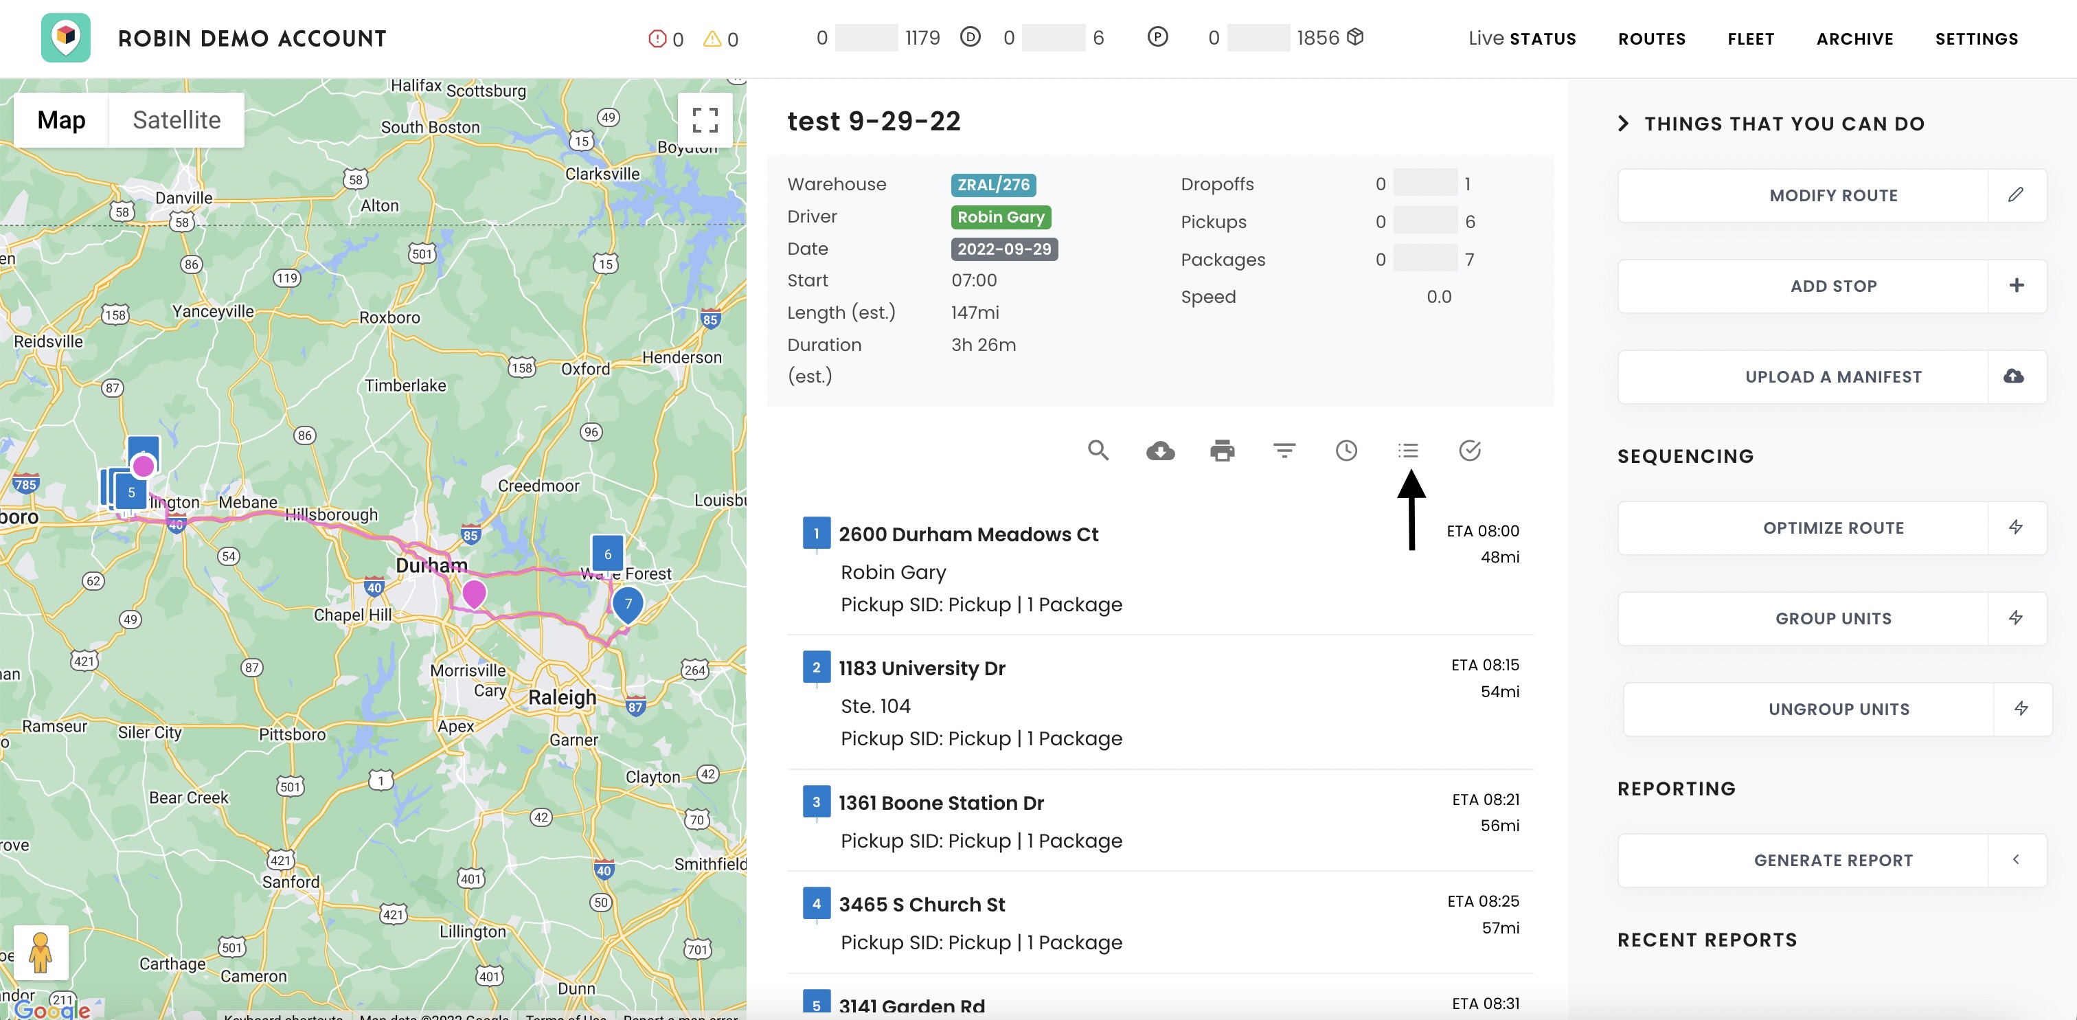Select stop 2 at 1183 University Dr
Viewport: 2077px width, 1020px height.
pyautogui.click(x=922, y=668)
